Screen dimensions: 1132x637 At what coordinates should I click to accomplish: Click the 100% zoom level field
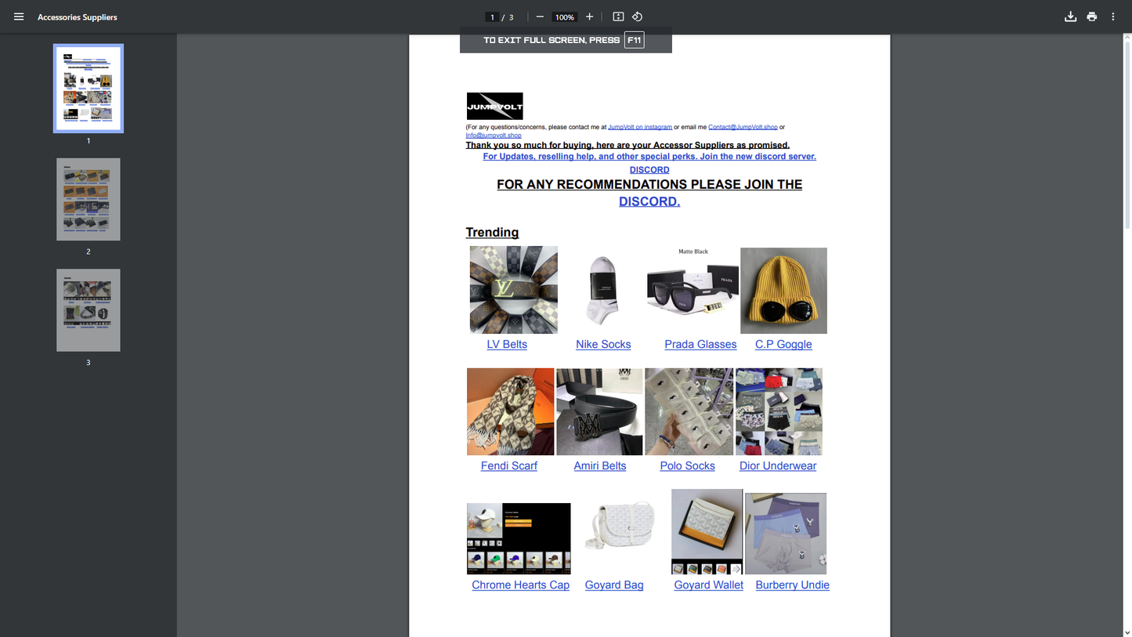tap(565, 17)
